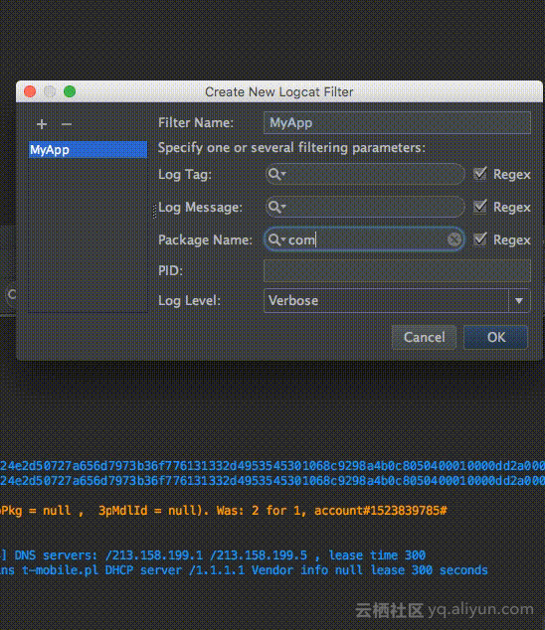This screenshot has width=545, height=630.
Task: Focus the Log Tag search field
Action: (365, 174)
